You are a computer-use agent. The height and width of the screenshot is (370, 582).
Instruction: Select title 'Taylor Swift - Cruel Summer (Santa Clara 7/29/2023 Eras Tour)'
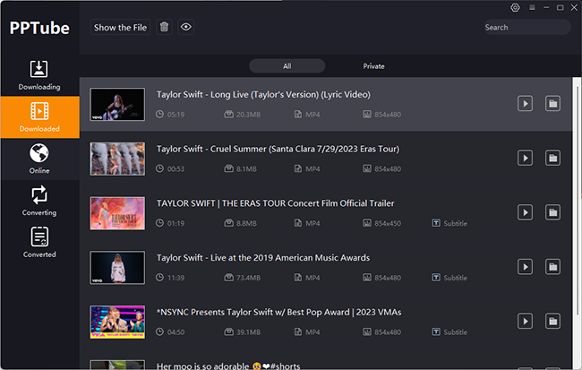[278, 149]
